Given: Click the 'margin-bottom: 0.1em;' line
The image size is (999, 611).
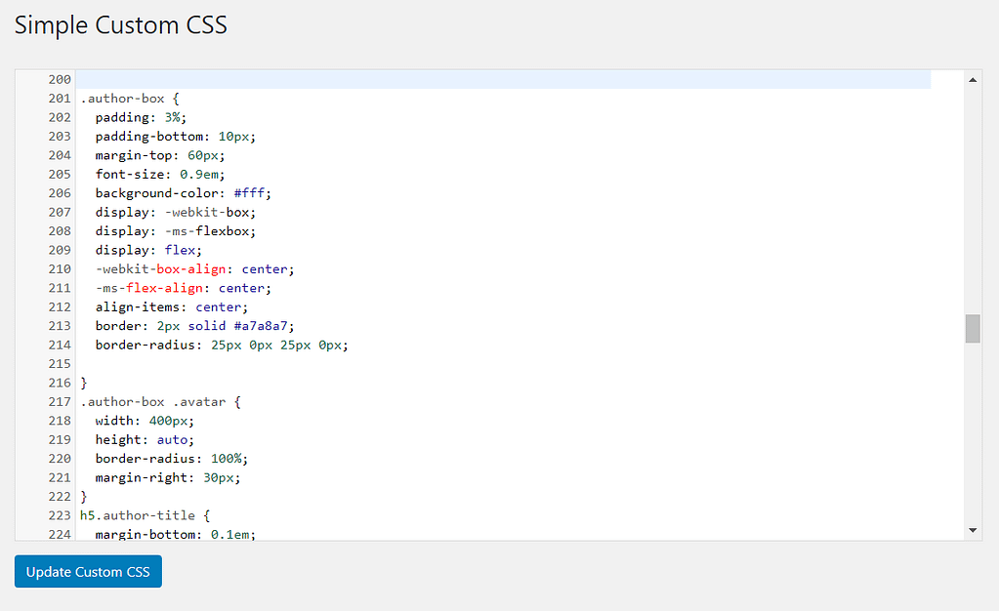Looking at the screenshot, I should 175,534.
